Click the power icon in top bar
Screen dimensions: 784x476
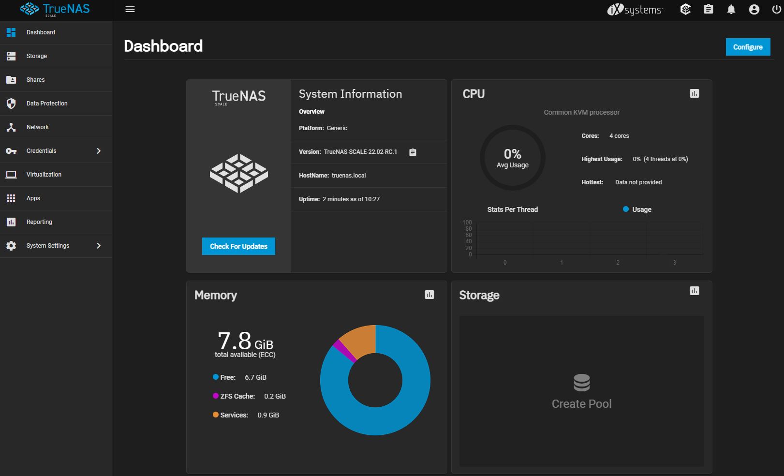776,9
